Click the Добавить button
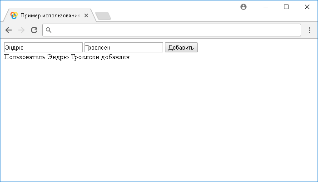The image size is (318, 182). tap(181, 47)
